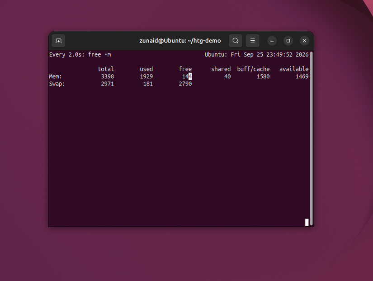The image size is (373, 281).
Task: Click the 'total' column header
Action: [x=106, y=69]
